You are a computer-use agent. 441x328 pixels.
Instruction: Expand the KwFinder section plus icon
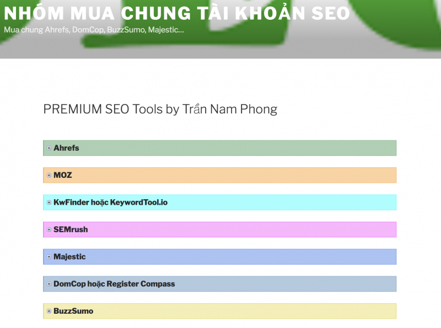point(49,203)
